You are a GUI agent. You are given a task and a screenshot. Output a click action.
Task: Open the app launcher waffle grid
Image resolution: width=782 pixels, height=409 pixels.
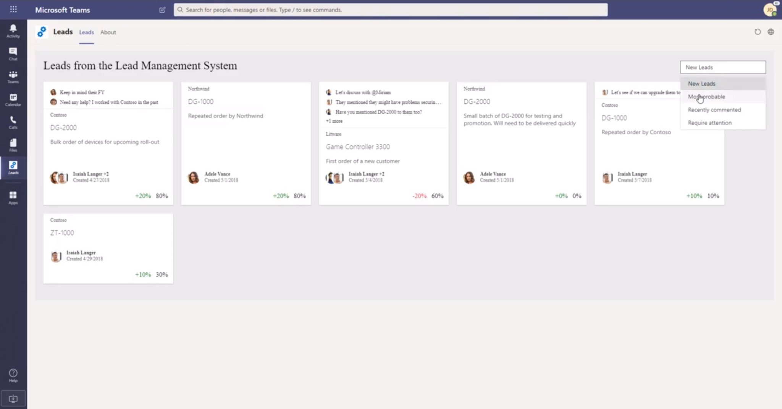click(x=13, y=10)
